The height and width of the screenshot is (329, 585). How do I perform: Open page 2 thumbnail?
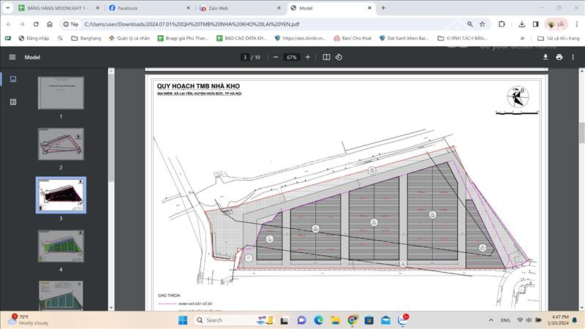tap(61, 144)
